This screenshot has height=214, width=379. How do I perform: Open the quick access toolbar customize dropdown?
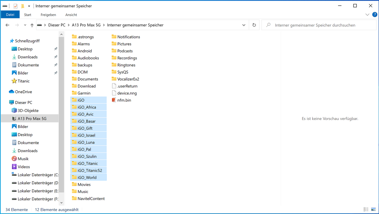point(29,6)
